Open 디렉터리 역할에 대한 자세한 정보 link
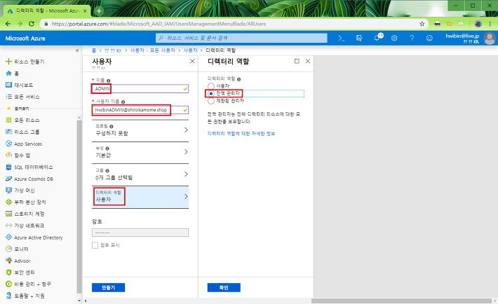Viewport: 498px width, 304px height. click(241, 134)
